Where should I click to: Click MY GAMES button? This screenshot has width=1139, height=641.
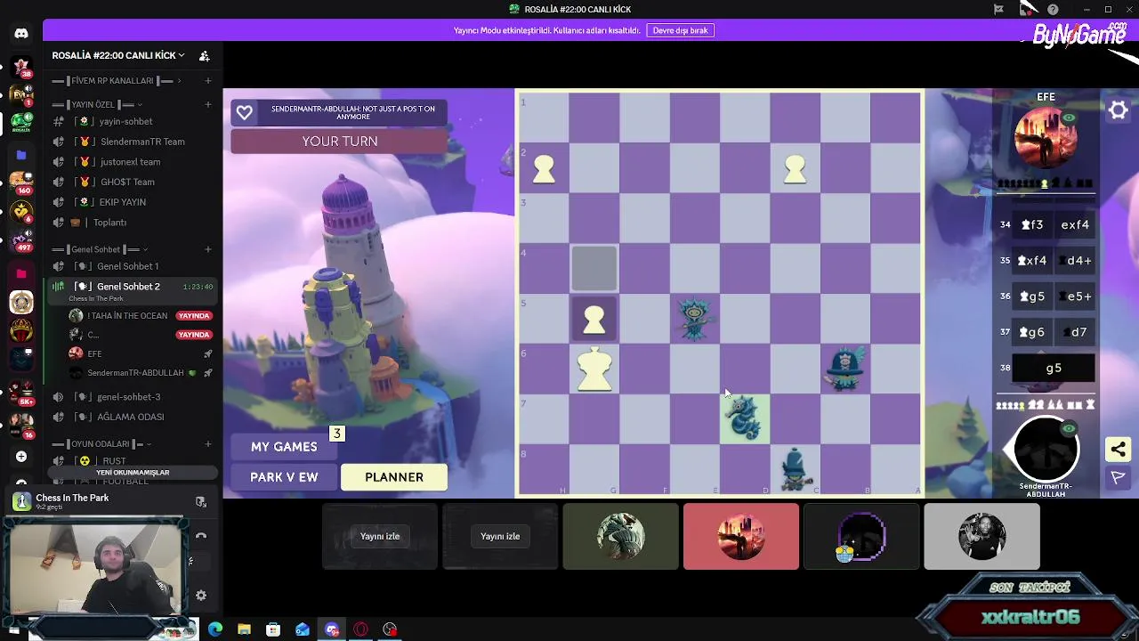point(284,447)
